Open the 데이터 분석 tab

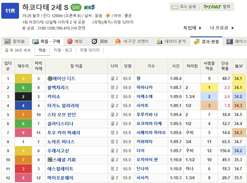(171, 41)
